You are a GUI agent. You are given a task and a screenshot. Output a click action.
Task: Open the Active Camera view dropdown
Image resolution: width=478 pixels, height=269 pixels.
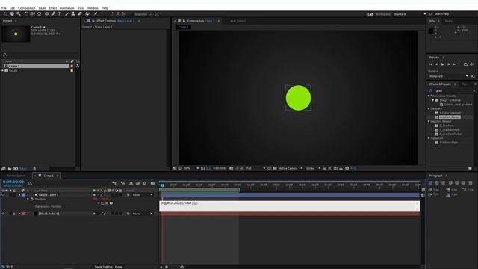click(291, 168)
